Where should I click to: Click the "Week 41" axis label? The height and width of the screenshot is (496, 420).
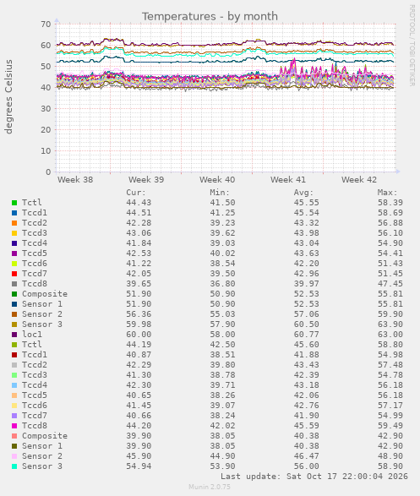288,180
